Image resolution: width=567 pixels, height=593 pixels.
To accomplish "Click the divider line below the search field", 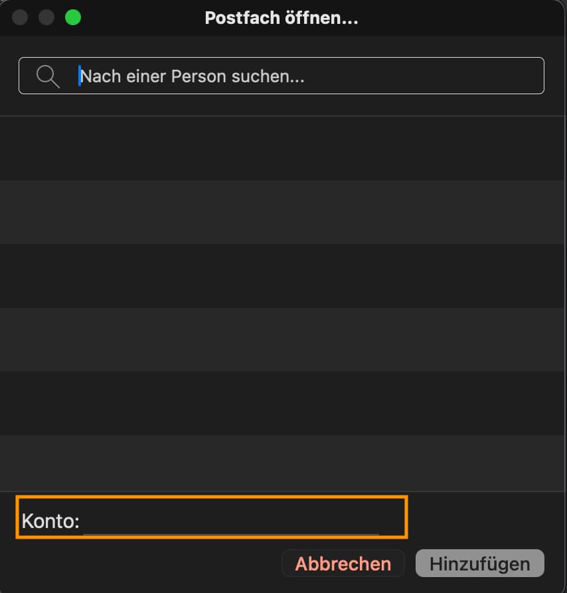I will pos(283,116).
